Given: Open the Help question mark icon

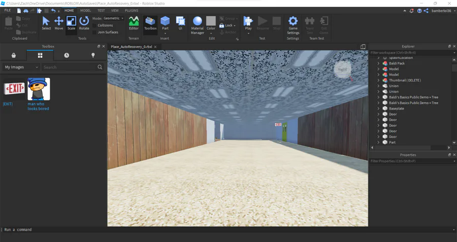Looking at the screenshot, I should point(419,11).
